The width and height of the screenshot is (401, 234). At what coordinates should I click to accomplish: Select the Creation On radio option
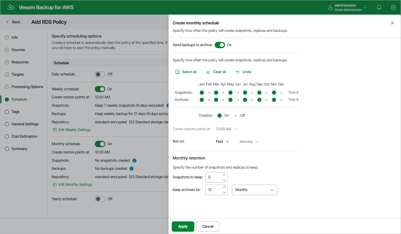tap(220, 116)
